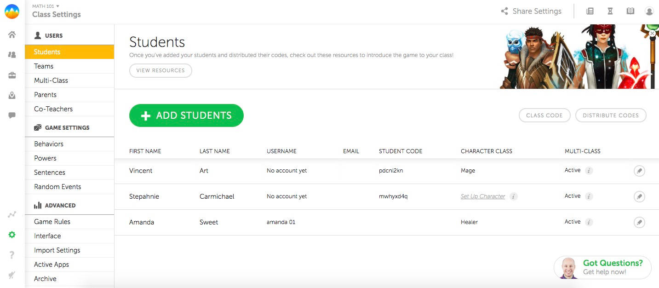Select the Students people icon in the sidebar
The image size is (659, 288).
click(x=12, y=54)
